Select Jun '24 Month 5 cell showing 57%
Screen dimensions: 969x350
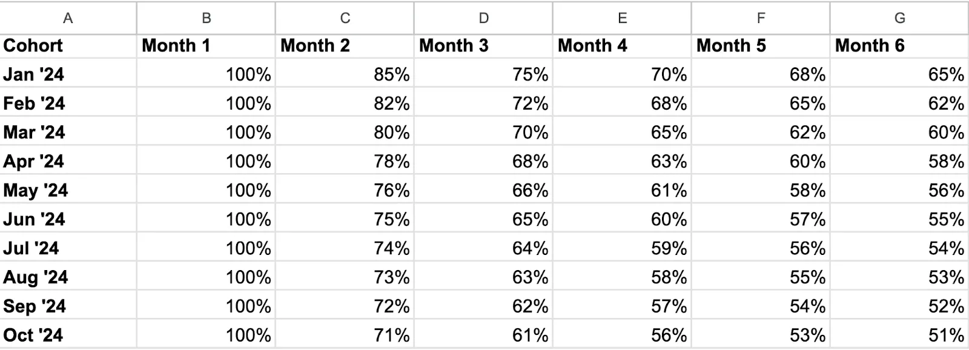click(761, 219)
